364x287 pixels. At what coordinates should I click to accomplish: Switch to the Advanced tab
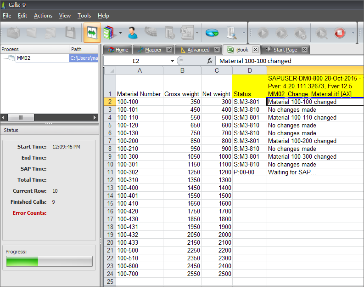point(198,50)
